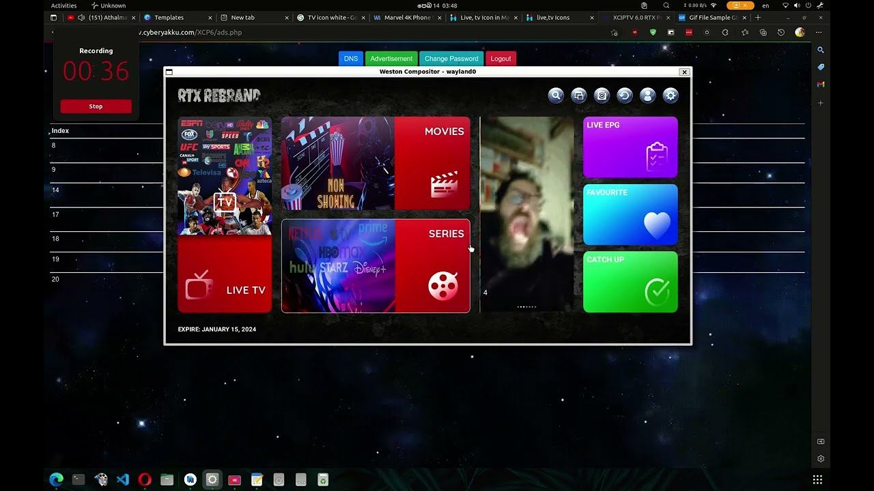The image size is (874, 491).
Task: Open the search icon in the RTX Rebrand header
Action: (x=556, y=95)
